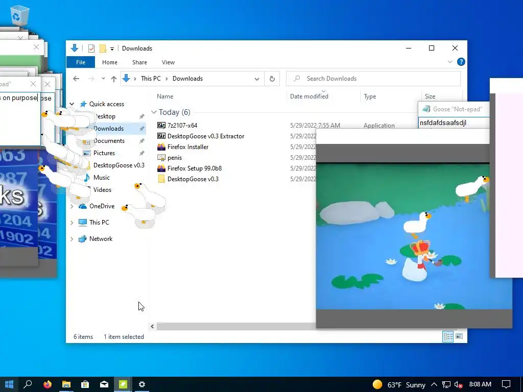Click the Search Downloads field

point(373,79)
